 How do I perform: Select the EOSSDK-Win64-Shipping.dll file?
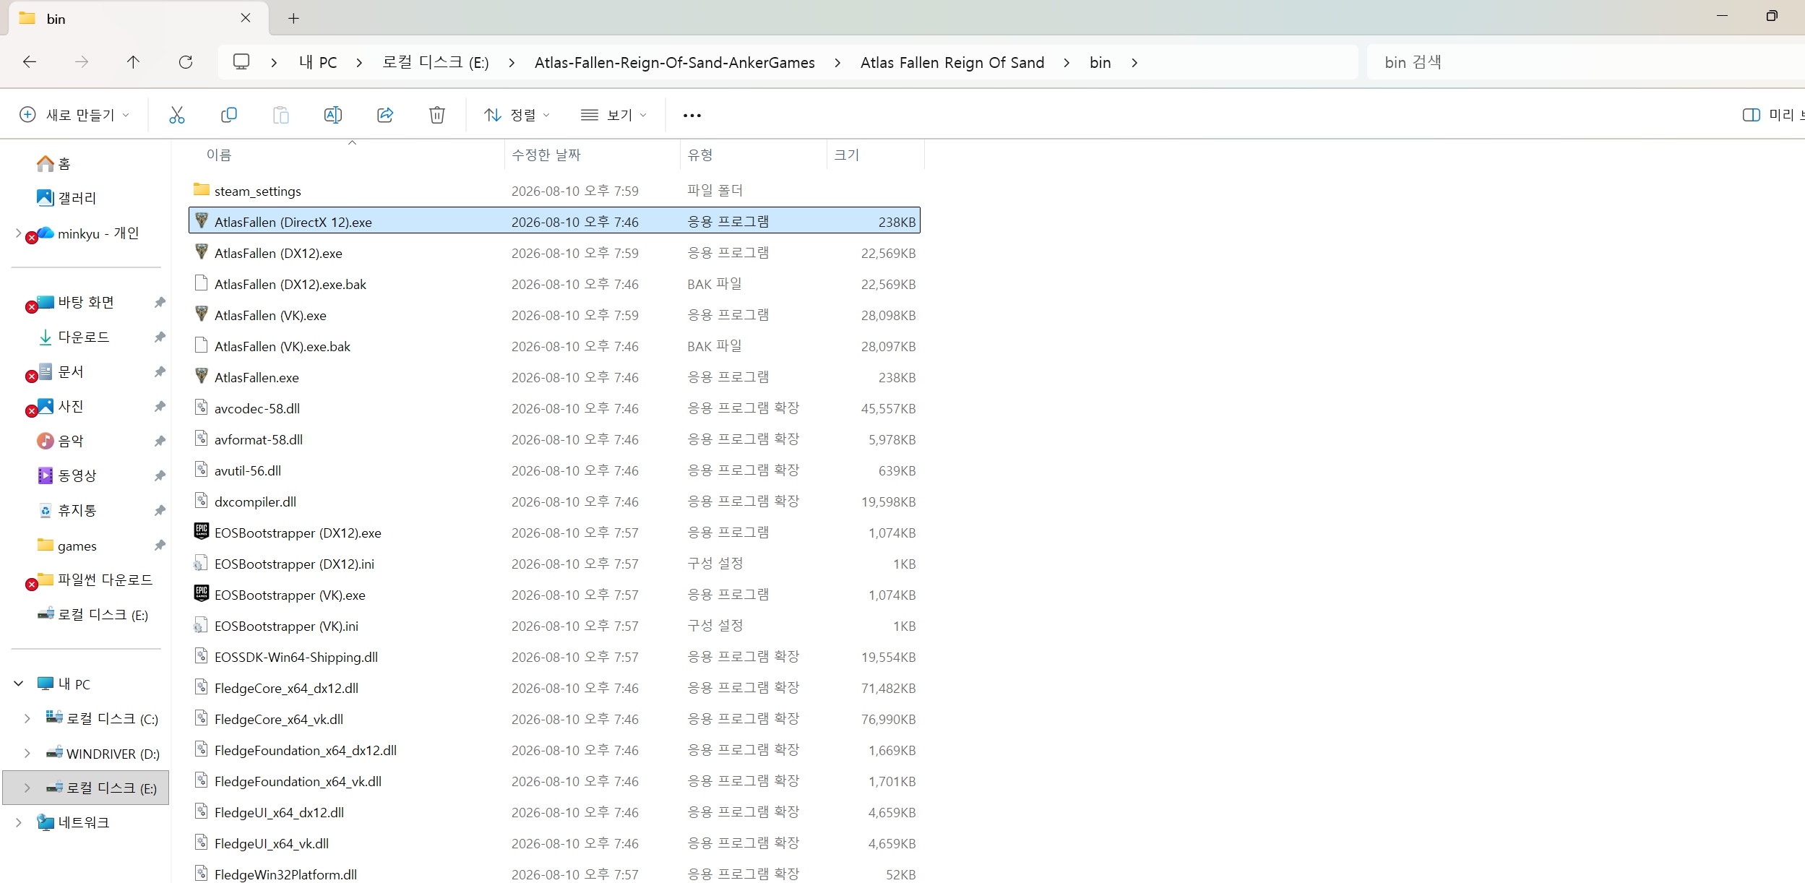coord(554,656)
